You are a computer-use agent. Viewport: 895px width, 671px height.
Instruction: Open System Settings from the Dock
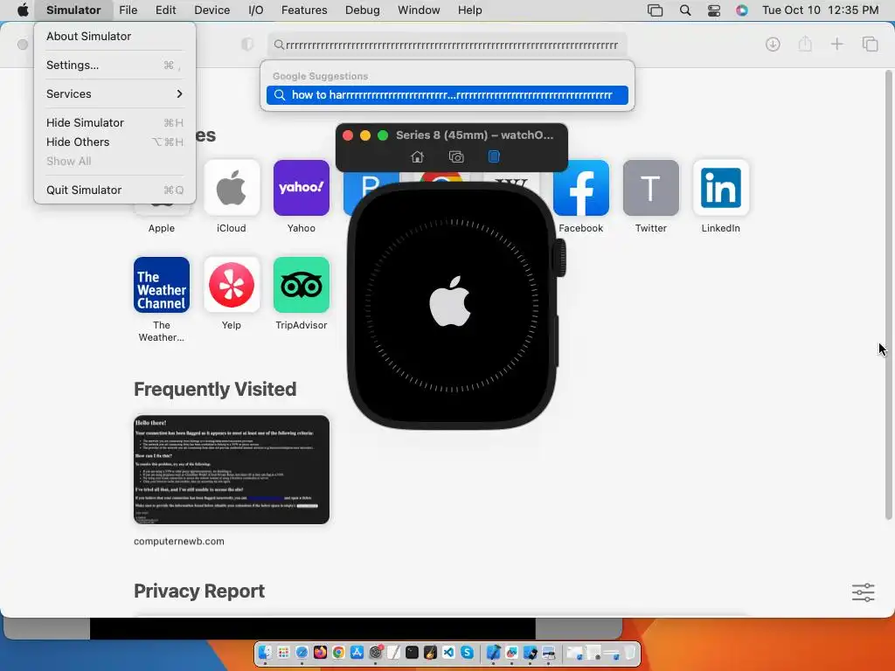coord(376,652)
